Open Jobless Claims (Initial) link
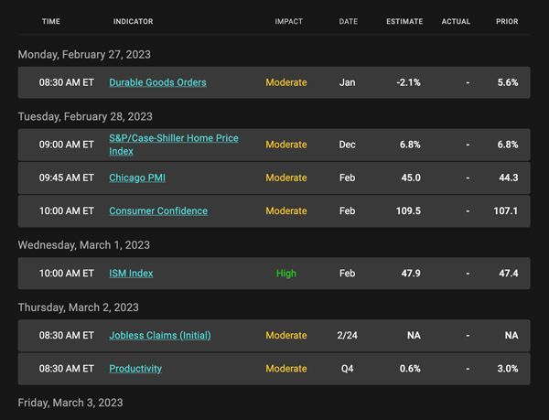549x420 pixels. pyautogui.click(x=160, y=335)
